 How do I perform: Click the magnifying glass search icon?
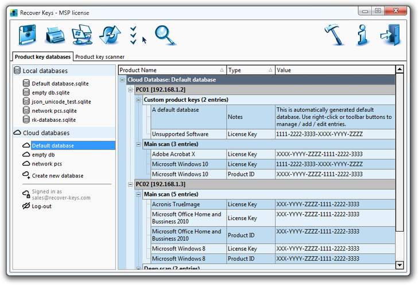pos(165,35)
